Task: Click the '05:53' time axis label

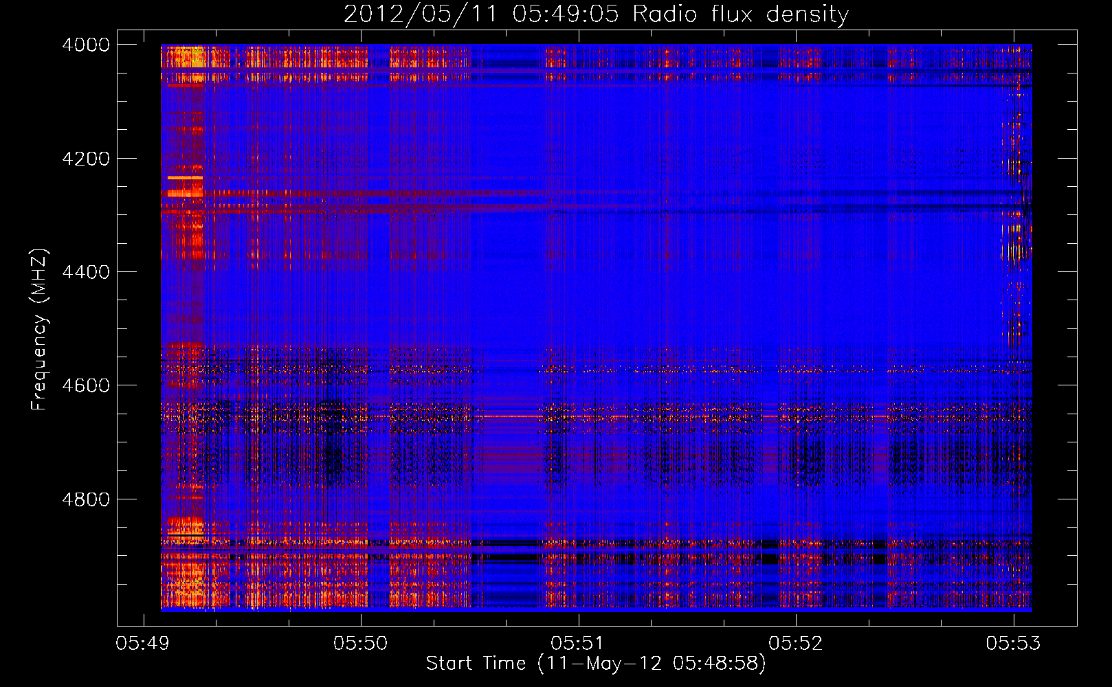Action: [x=1013, y=644]
